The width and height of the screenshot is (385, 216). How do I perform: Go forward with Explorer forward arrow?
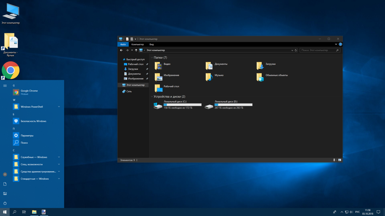[x=127, y=50]
